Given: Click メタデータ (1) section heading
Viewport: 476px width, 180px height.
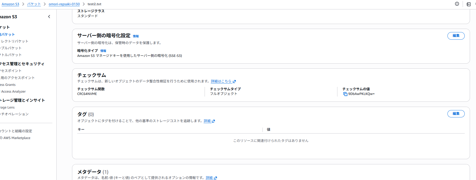Looking at the screenshot, I should pyautogui.click(x=93, y=172).
